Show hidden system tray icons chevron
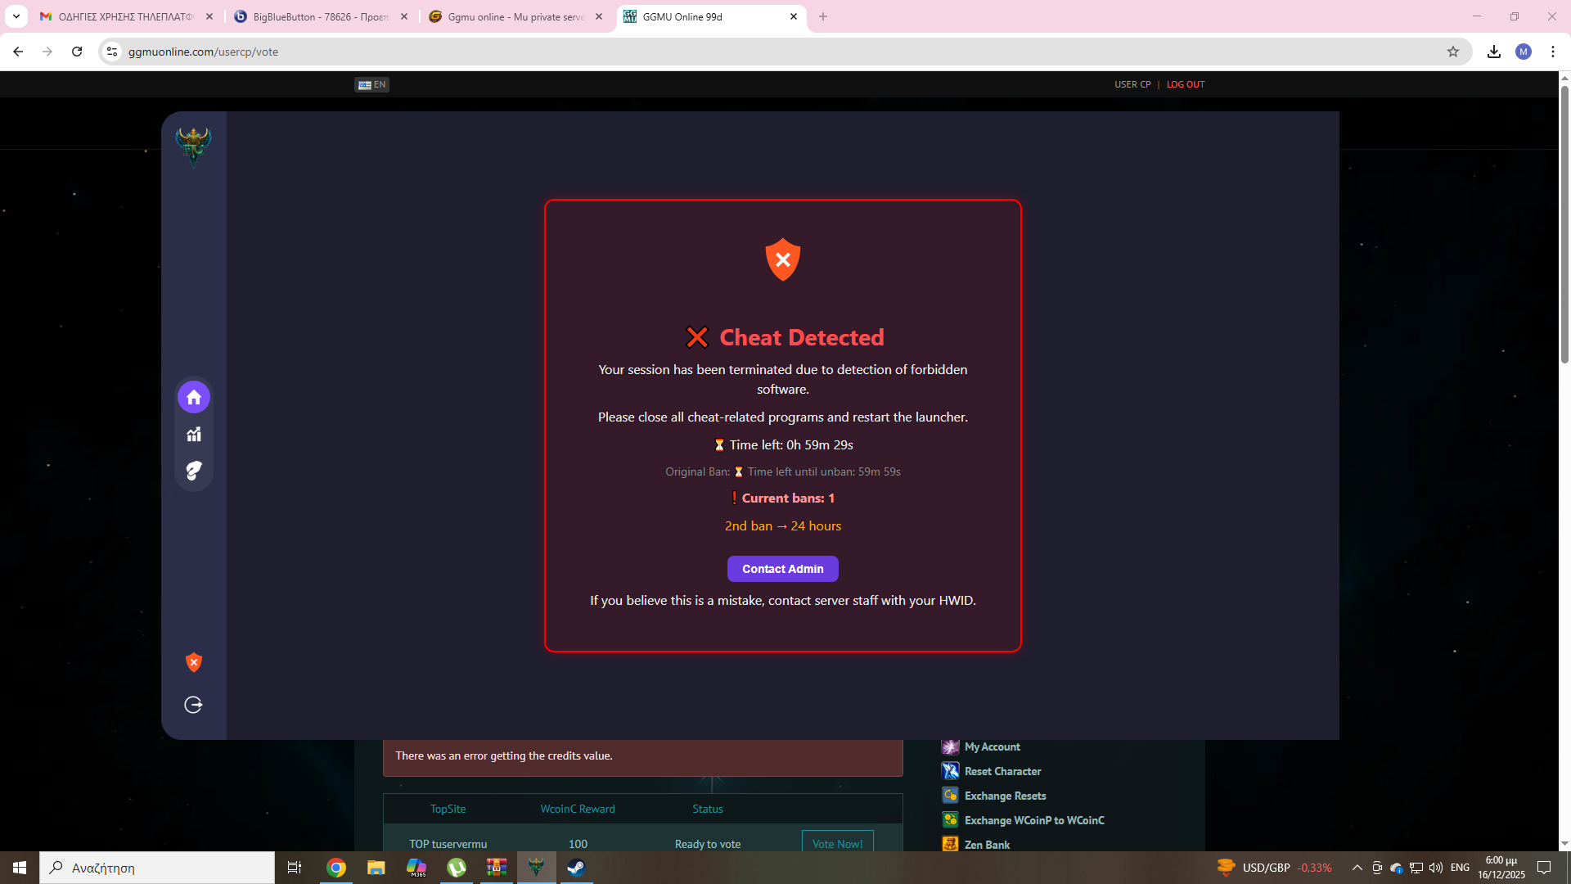The height and width of the screenshot is (884, 1571). point(1357,868)
